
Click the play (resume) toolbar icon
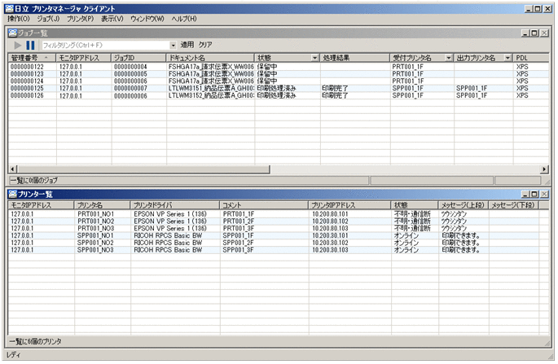(17, 45)
